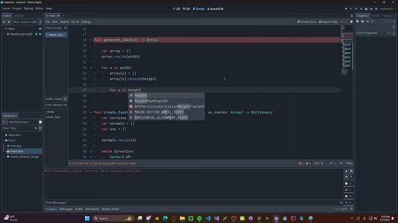Screen dimensions: 398x223
Task: Open the Forward+ renderer dropdown
Action: tap(387, 9)
